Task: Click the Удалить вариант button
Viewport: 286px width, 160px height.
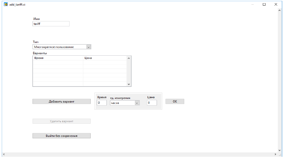Action: point(61,121)
